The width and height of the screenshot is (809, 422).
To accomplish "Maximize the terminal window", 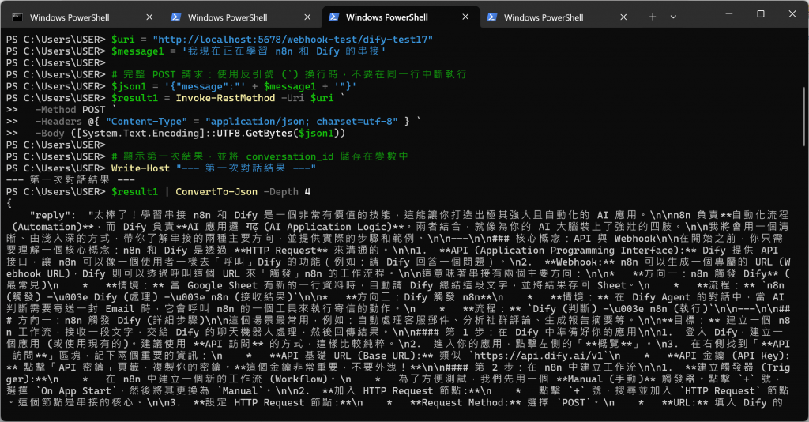I will pyautogui.click(x=761, y=14).
